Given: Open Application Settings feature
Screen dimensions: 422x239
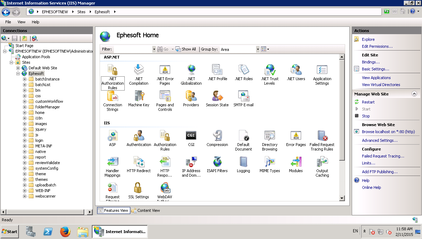Looking at the screenshot, I should pyautogui.click(x=322, y=75).
